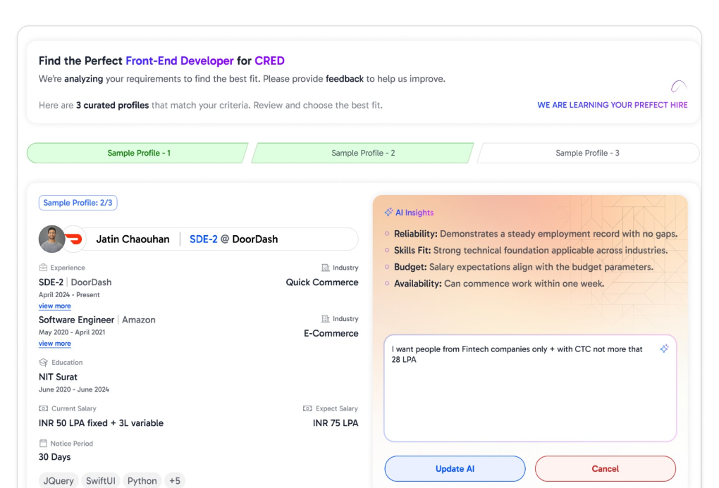719x488 pixels.
Task: Switch to Sample Profile - 2 tab
Action: 364,153
